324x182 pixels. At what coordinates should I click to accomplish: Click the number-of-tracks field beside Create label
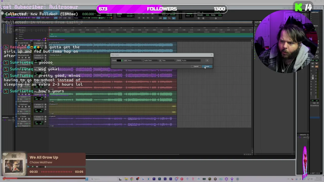pos(119,60)
